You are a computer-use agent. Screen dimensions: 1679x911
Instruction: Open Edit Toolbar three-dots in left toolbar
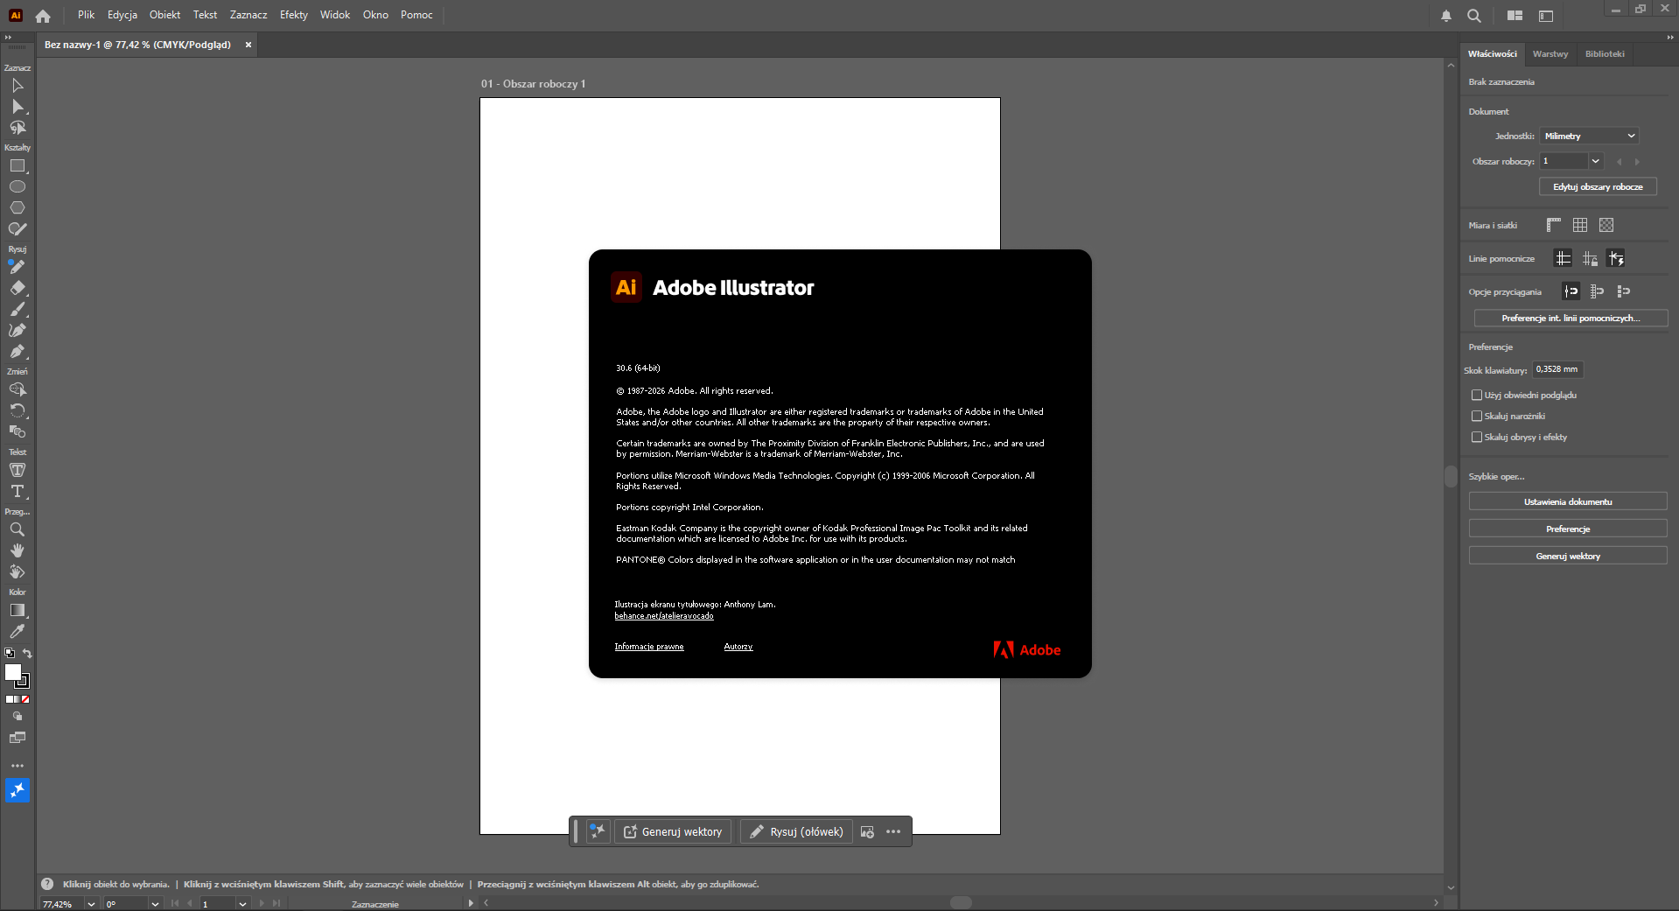[17, 766]
